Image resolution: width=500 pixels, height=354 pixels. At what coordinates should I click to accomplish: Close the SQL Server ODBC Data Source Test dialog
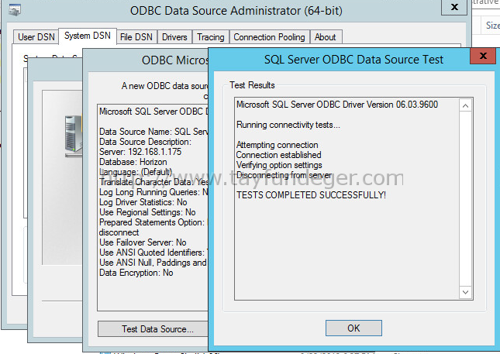click(x=483, y=56)
